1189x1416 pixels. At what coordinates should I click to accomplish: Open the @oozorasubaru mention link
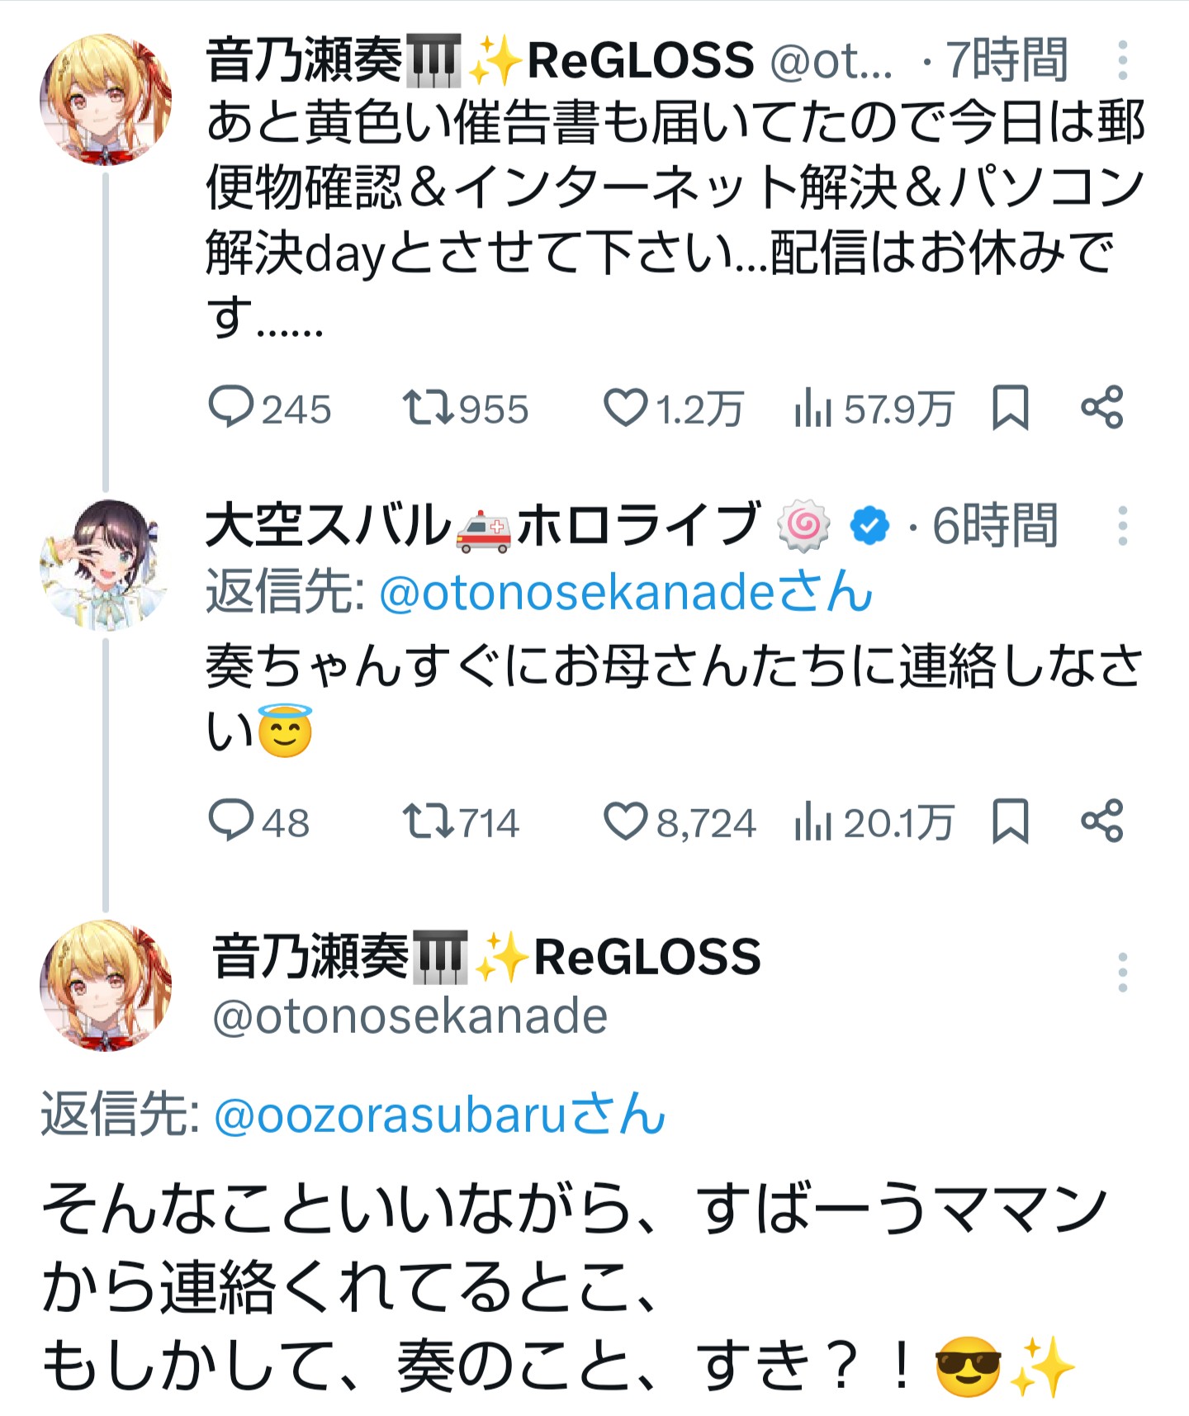click(439, 1115)
